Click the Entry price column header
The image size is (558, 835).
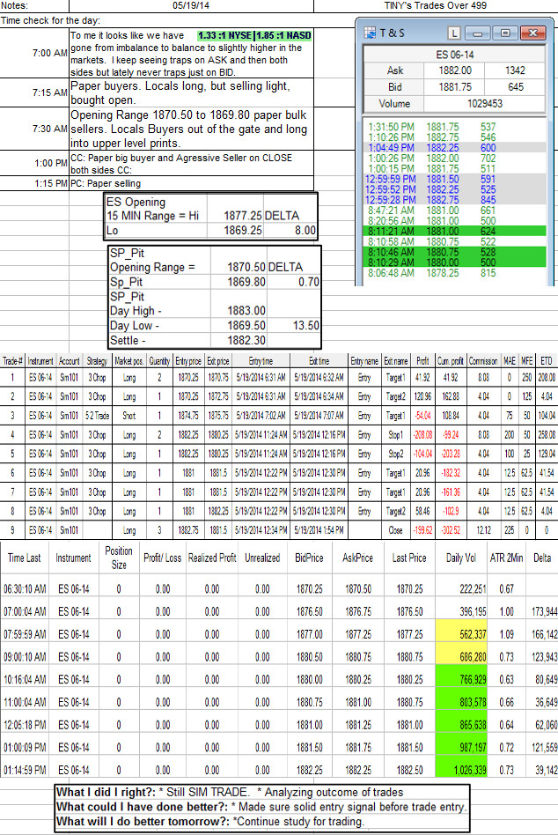pos(188,361)
